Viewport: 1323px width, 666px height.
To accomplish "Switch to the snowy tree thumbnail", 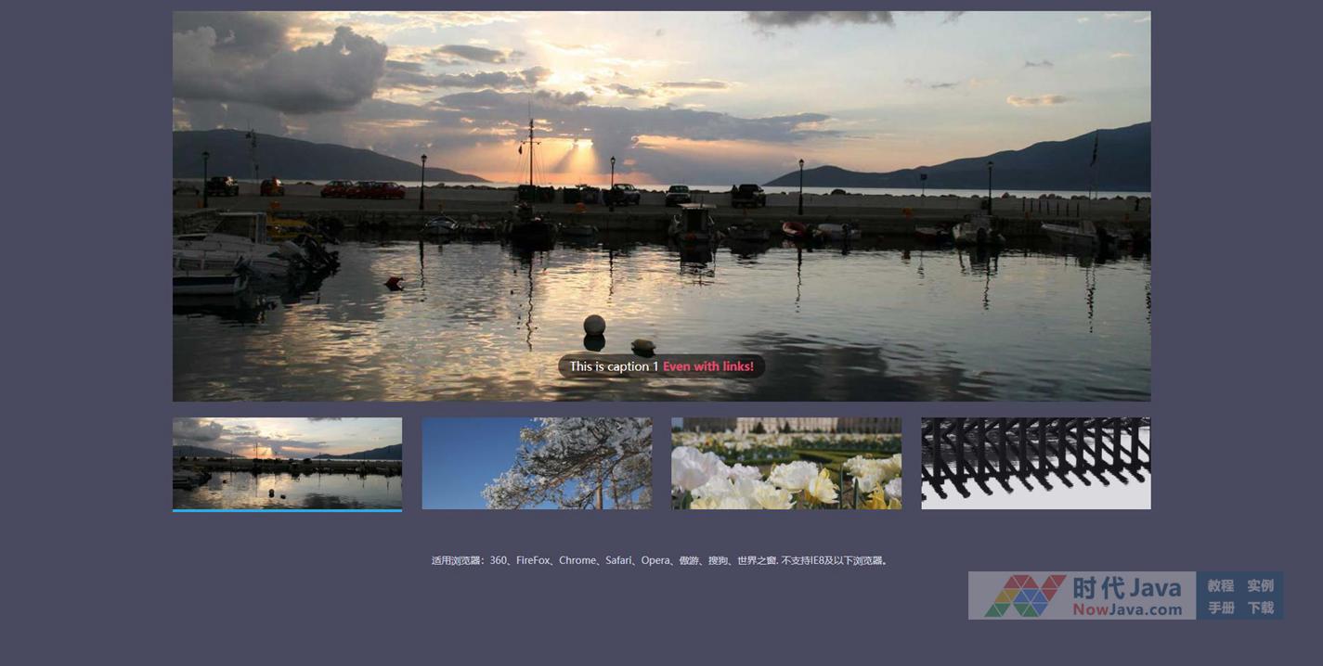I will (537, 463).
